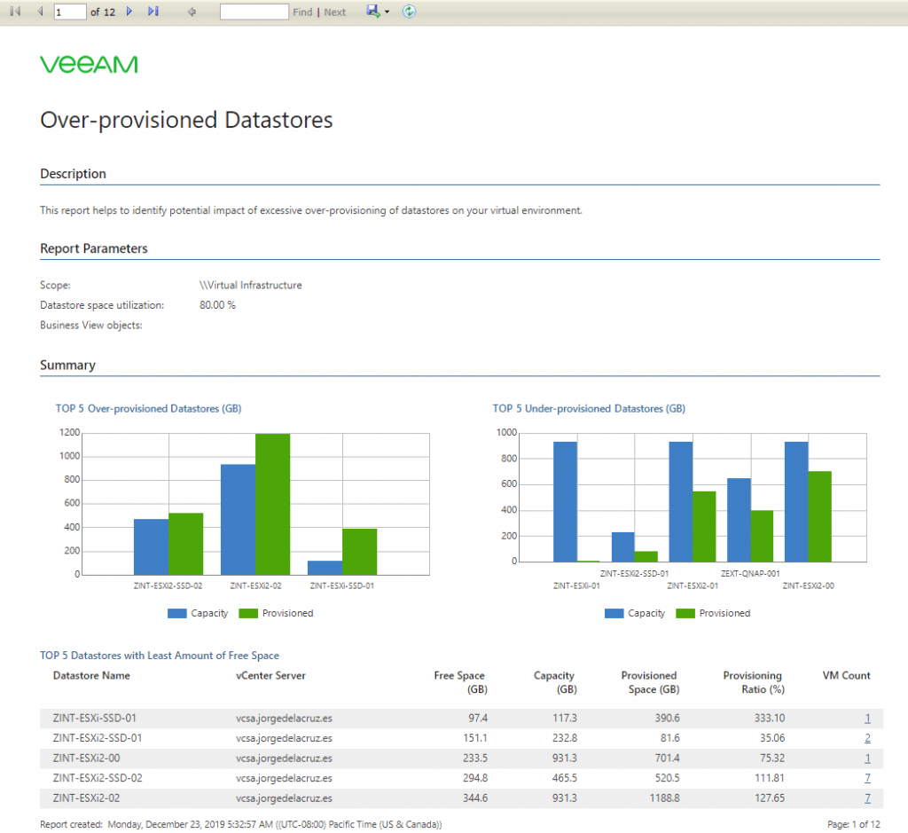This screenshot has width=908, height=833.
Task: Refresh the report with green icon
Action: tap(409, 11)
